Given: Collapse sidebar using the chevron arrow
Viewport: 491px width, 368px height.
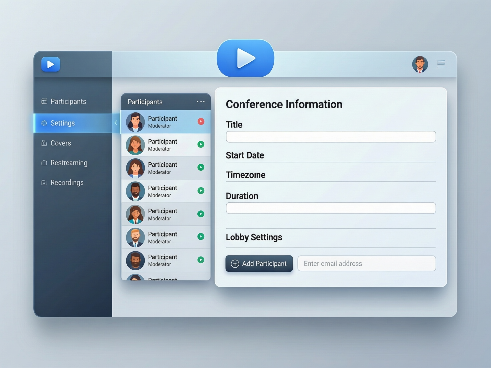Looking at the screenshot, I should (x=116, y=123).
